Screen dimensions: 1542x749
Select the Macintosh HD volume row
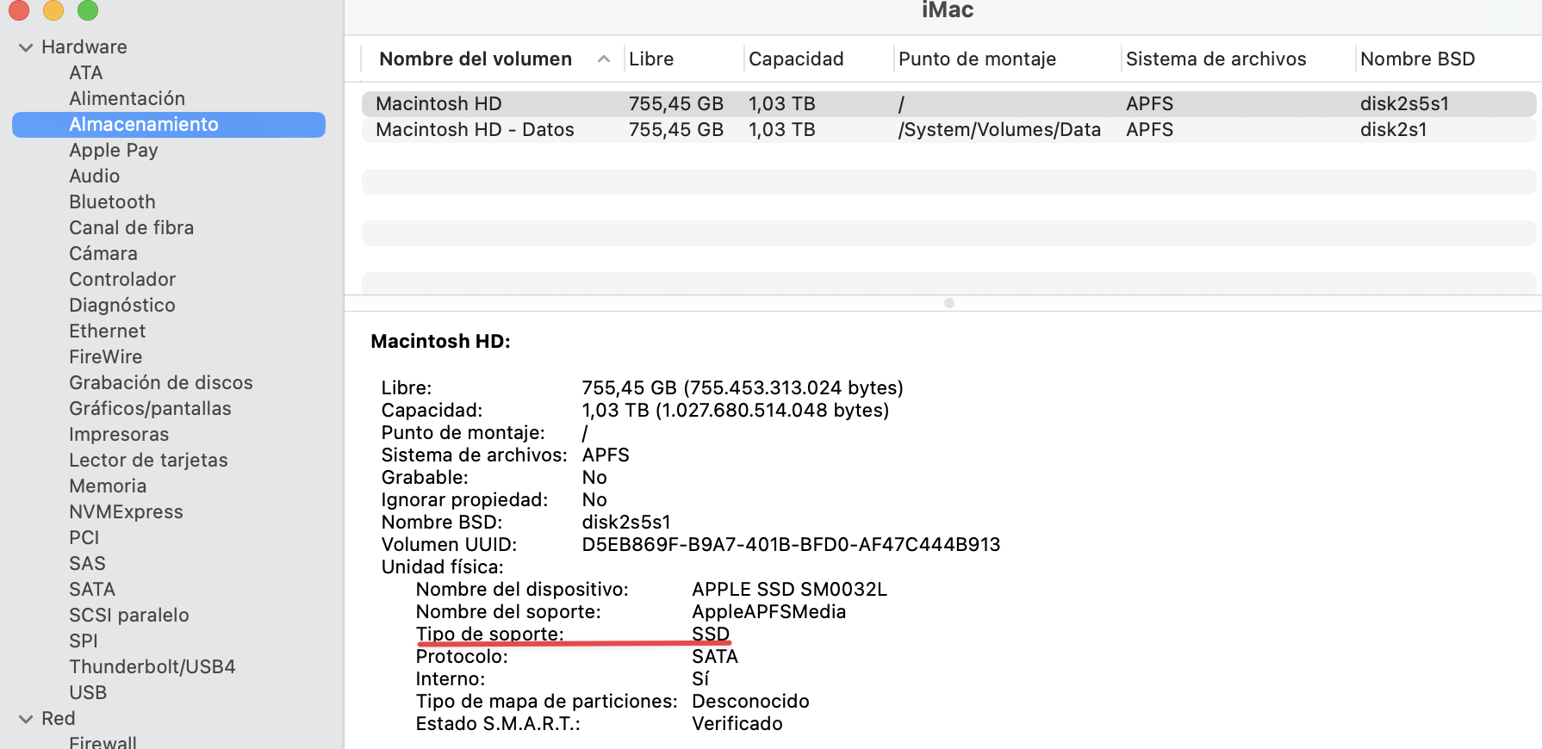pos(949,104)
